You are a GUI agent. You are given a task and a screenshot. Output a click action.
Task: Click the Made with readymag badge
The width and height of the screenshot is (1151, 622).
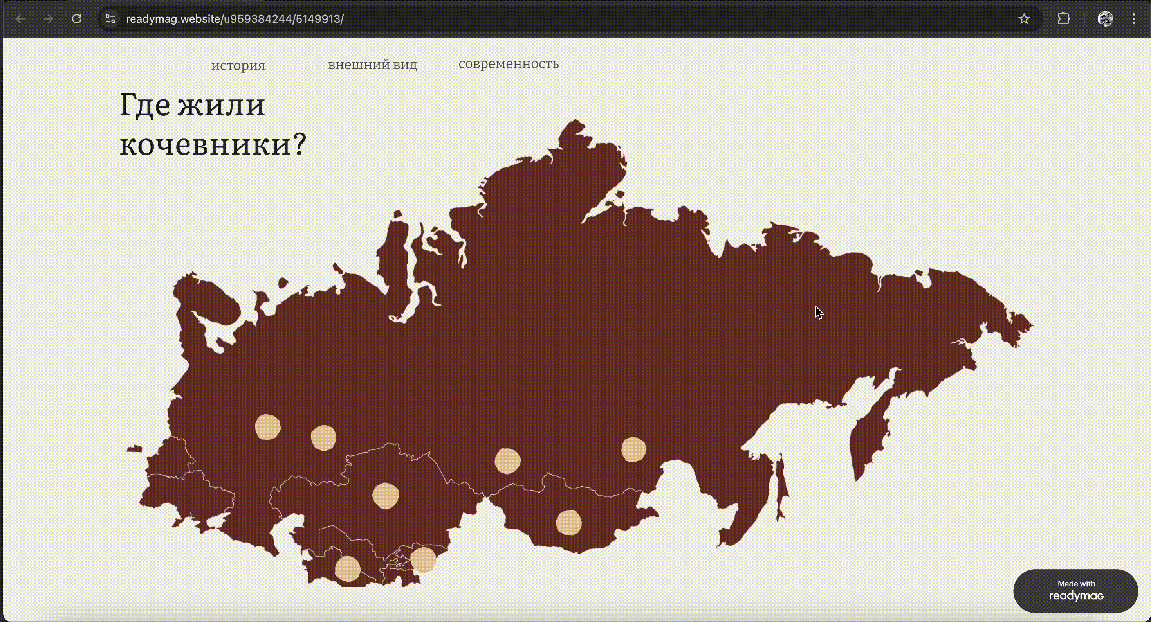(x=1075, y=590)
